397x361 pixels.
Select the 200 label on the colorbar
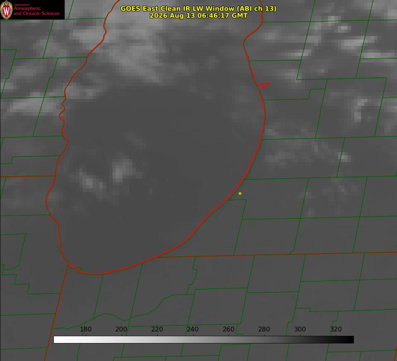[x=121, y=329]
